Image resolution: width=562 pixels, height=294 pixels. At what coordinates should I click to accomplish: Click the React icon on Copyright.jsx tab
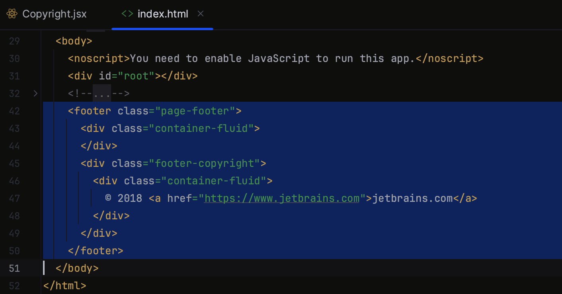tap(12, 14)
